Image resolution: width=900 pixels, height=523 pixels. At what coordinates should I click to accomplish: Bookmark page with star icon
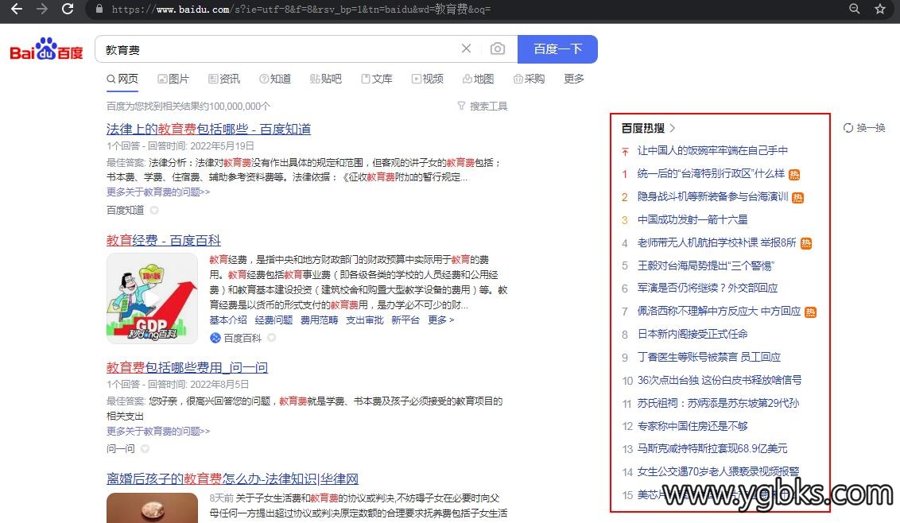click(x=880, y=9)
